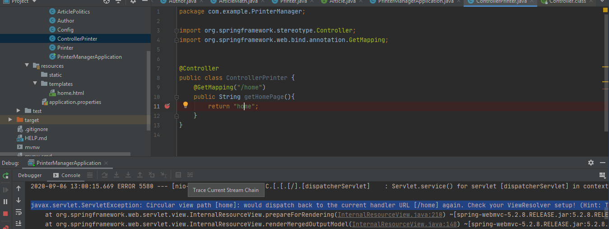This screenshot has width=609, height=229.
Task: Collapse the templates folder arrow
Action: pyautogui.click(x=35, y=84)
